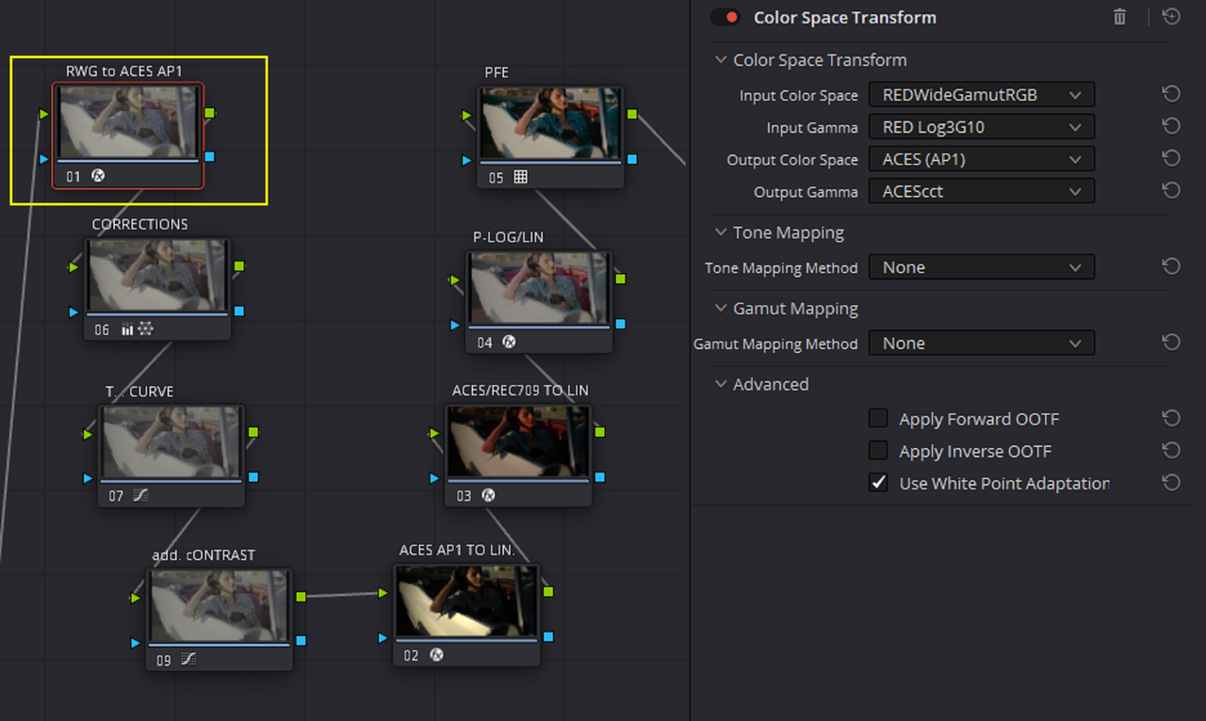Screen dimensions: 1206x721
Task: Click green RGB output connector of node 05
Action: [x=631, y=115]
